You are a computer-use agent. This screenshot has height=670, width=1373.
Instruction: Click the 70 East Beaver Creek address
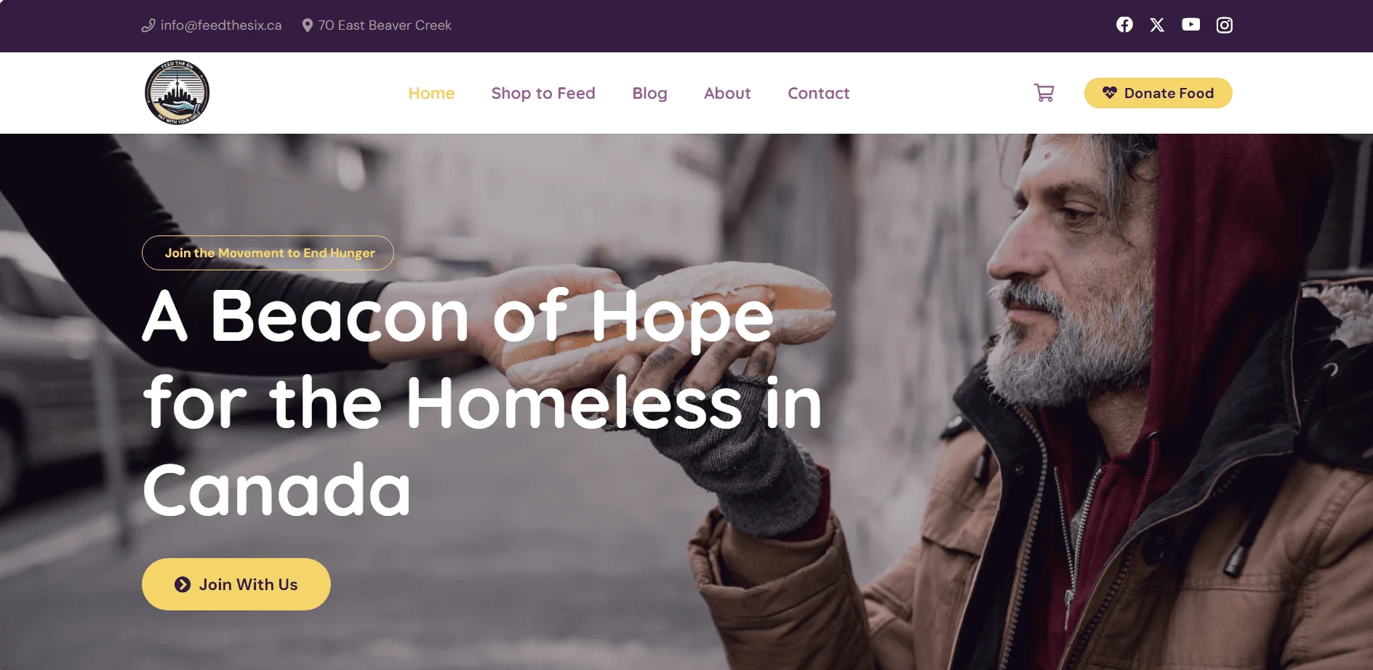point(385,25)
